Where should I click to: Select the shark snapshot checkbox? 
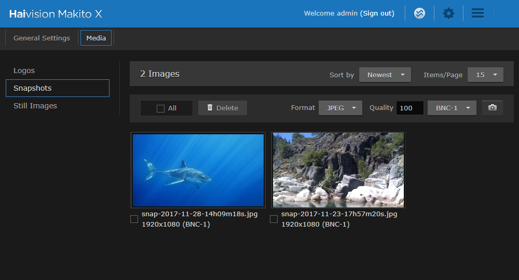tap(134, 219)
